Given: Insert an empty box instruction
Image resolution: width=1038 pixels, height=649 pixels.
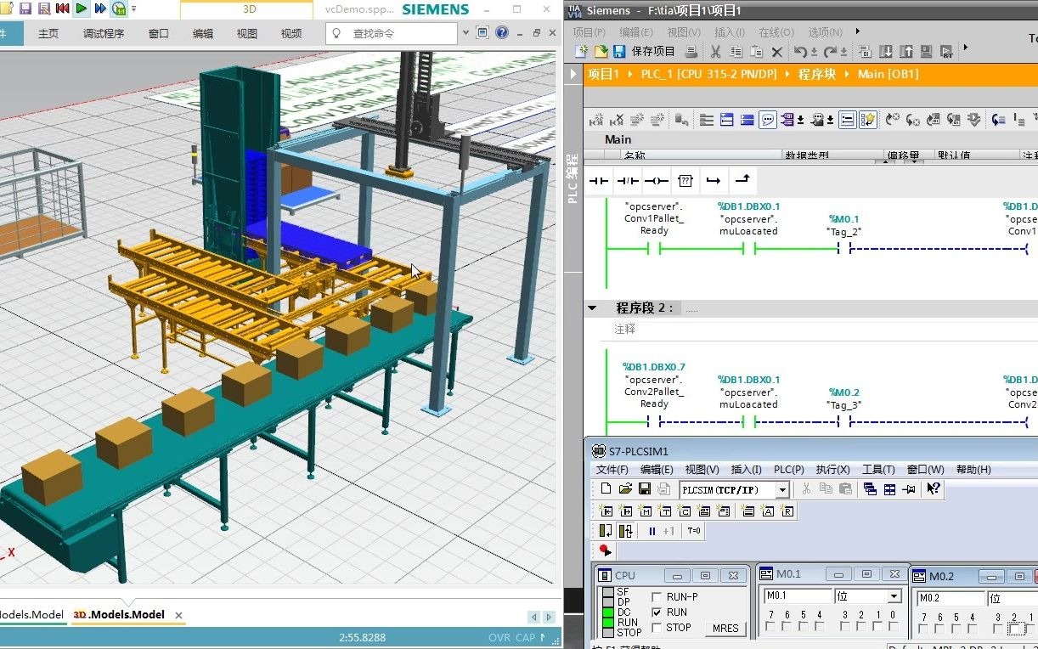Looking at the screenshot, I should coord(685,180).
